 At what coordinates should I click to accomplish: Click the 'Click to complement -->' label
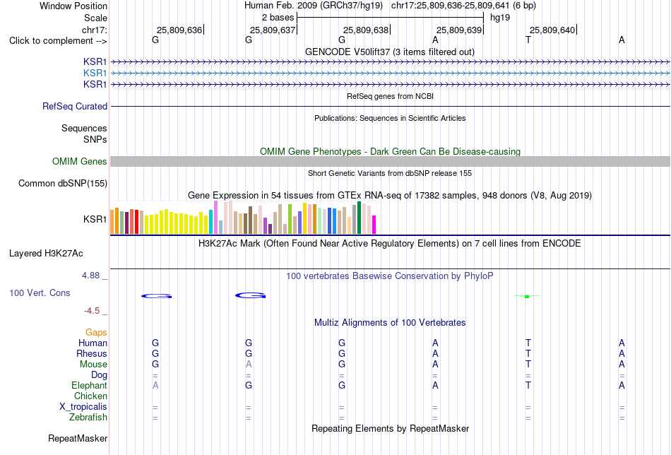pyautogui.click(x=58, y=41)
